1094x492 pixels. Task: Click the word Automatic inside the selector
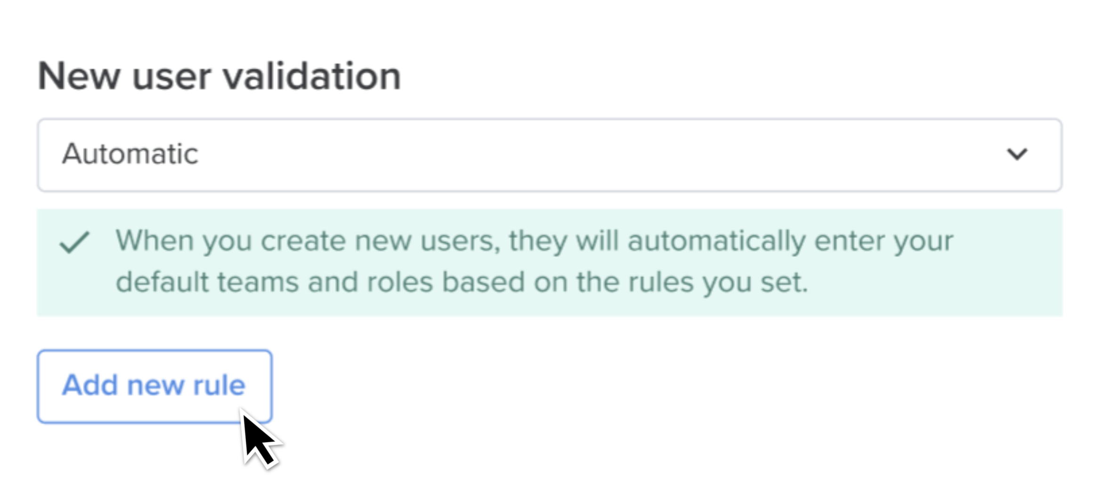tap(131, 153)
